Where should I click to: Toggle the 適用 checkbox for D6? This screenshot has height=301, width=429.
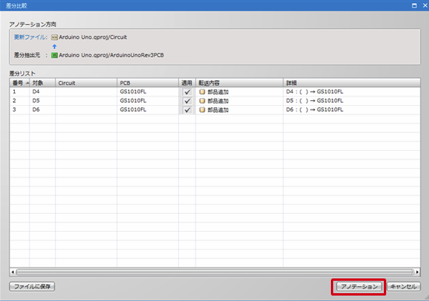(187, 110)
